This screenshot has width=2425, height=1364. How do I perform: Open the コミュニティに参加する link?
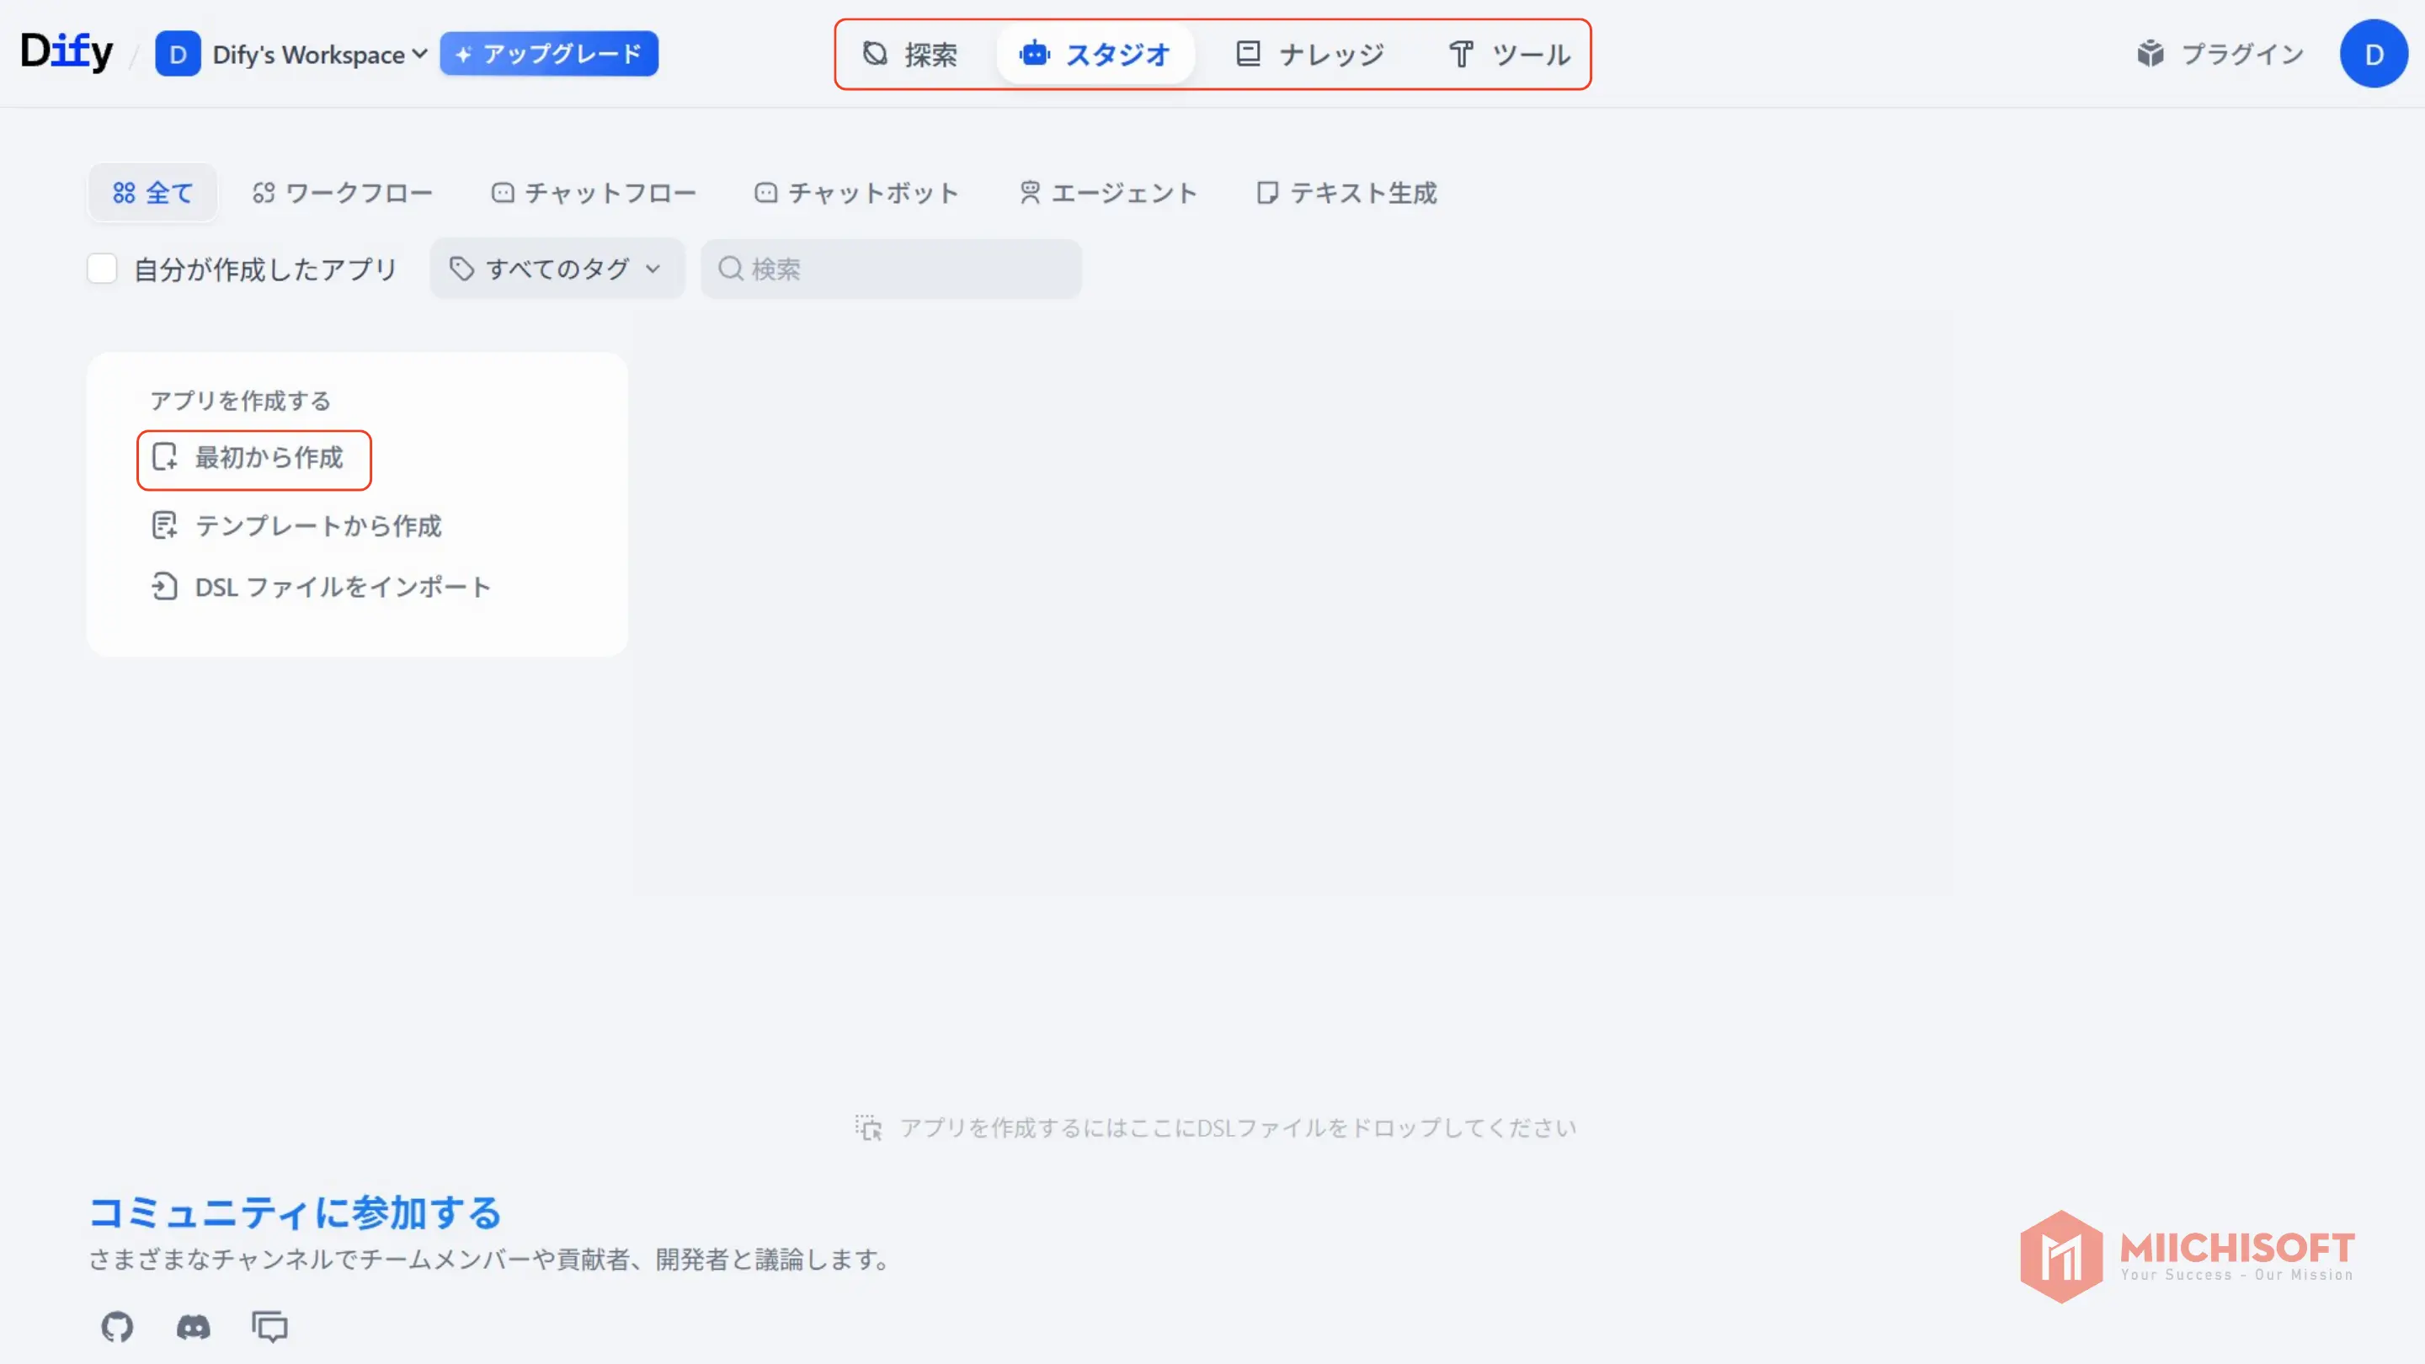295,1212
